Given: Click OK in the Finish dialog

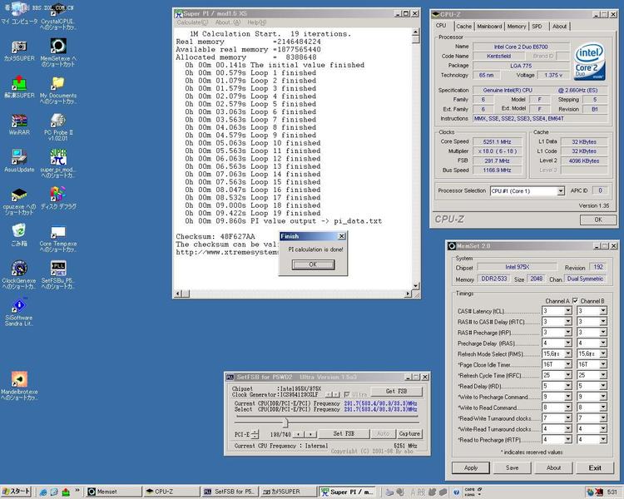Looking at the screenshot, I should (x=313, y=264).
